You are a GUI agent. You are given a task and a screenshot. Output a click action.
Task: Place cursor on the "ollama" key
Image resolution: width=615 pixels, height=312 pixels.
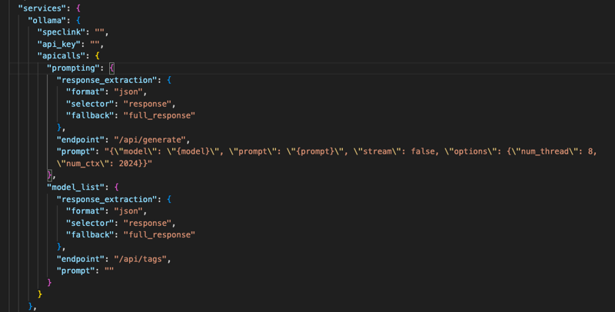(47, 20)
